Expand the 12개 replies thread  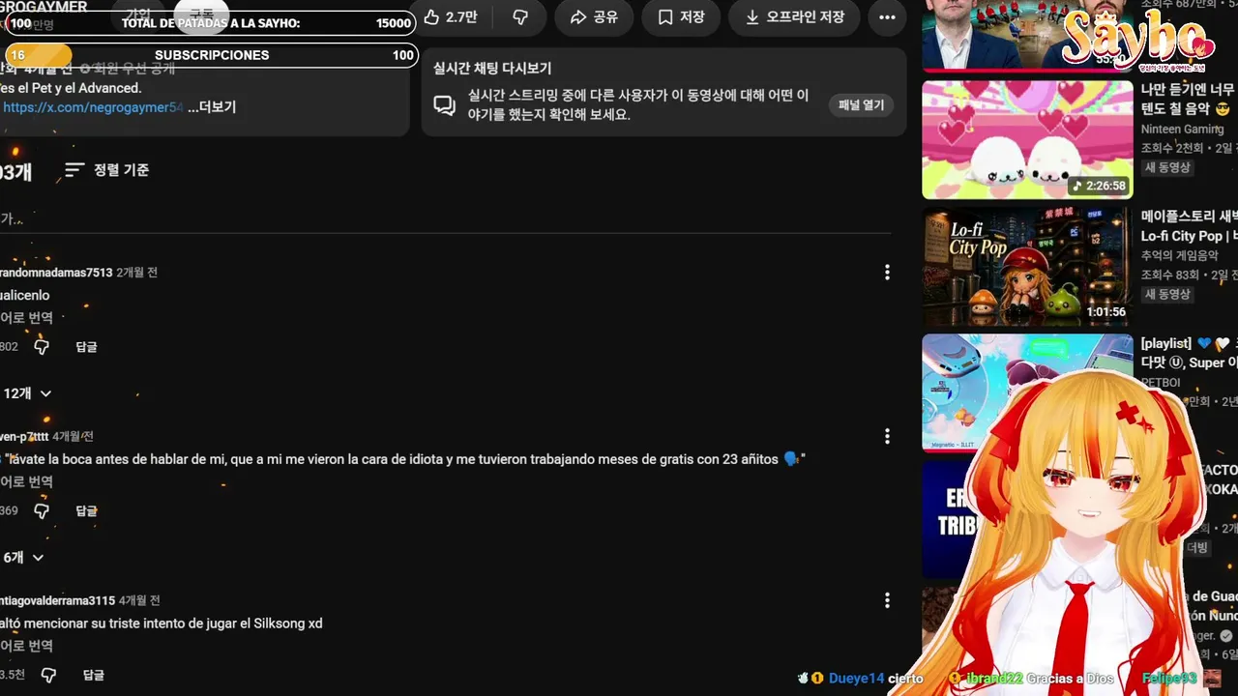27,393
